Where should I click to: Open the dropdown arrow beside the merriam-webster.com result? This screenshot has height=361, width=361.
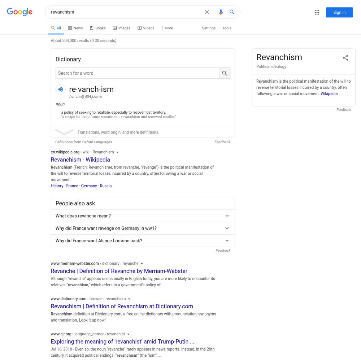pos(142,264)
